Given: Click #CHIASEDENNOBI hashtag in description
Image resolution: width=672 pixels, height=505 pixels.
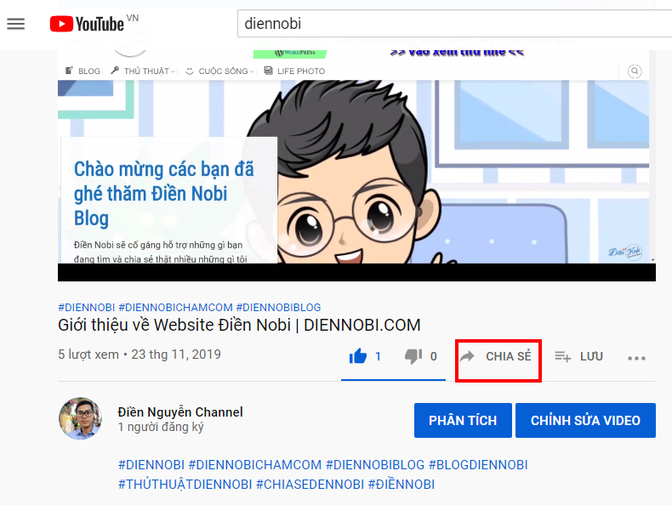Looking at the screenshot, I should (x=310, y=485).
